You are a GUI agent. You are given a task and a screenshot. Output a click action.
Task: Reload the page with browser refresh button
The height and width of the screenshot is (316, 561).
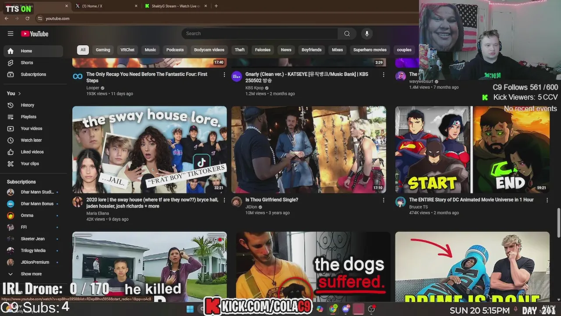click(x=27, y=18)
